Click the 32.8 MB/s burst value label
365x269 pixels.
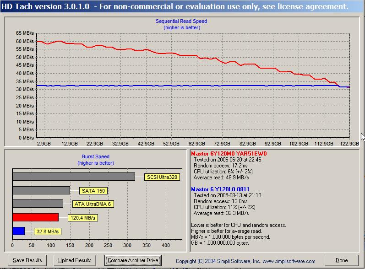point(48,231)
